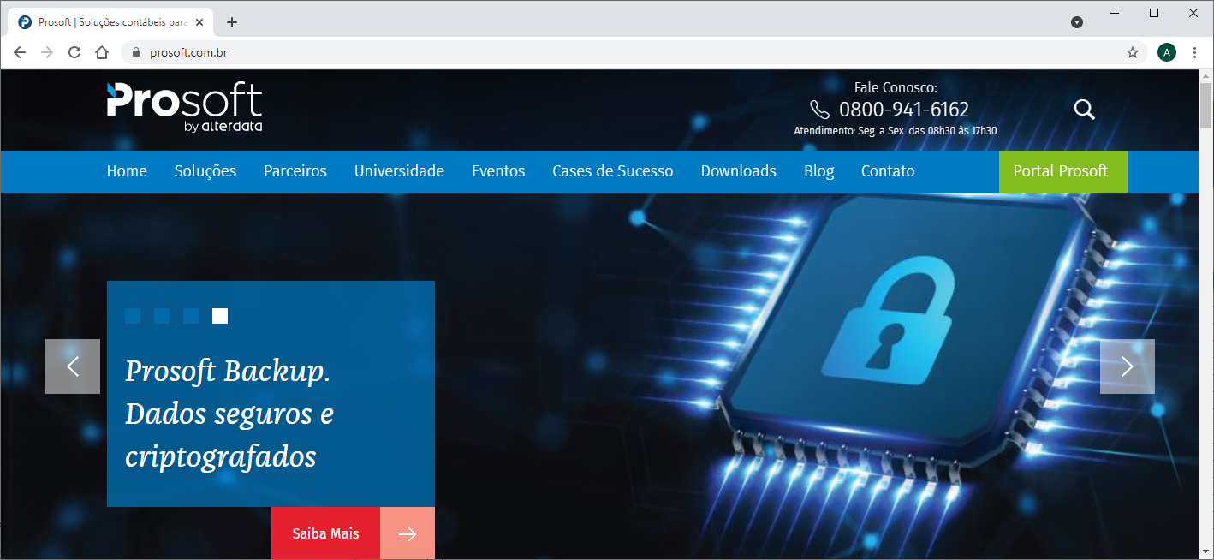The image size is (1214, 560).
Task: Bookmark this page with the star icon
Action: click(1133, 52)
